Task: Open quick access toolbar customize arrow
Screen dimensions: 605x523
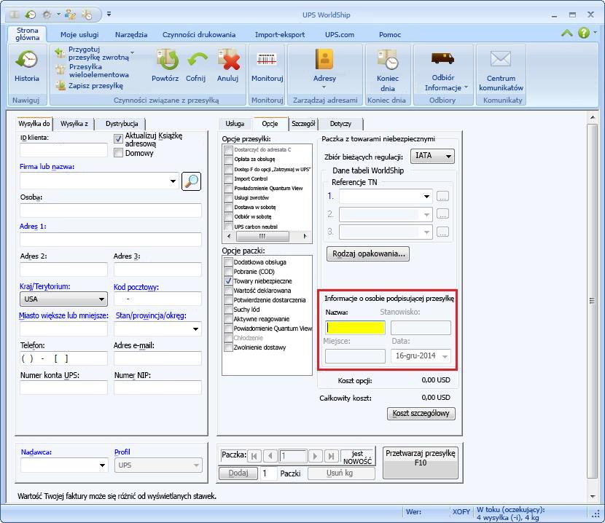Action: coord(109,15)
